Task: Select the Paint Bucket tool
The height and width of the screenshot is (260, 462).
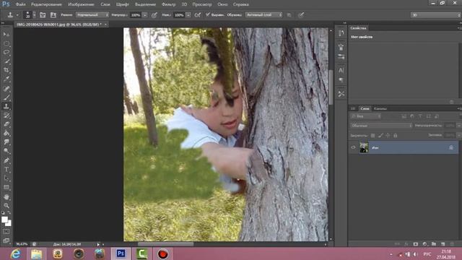Action: point(6,133)
